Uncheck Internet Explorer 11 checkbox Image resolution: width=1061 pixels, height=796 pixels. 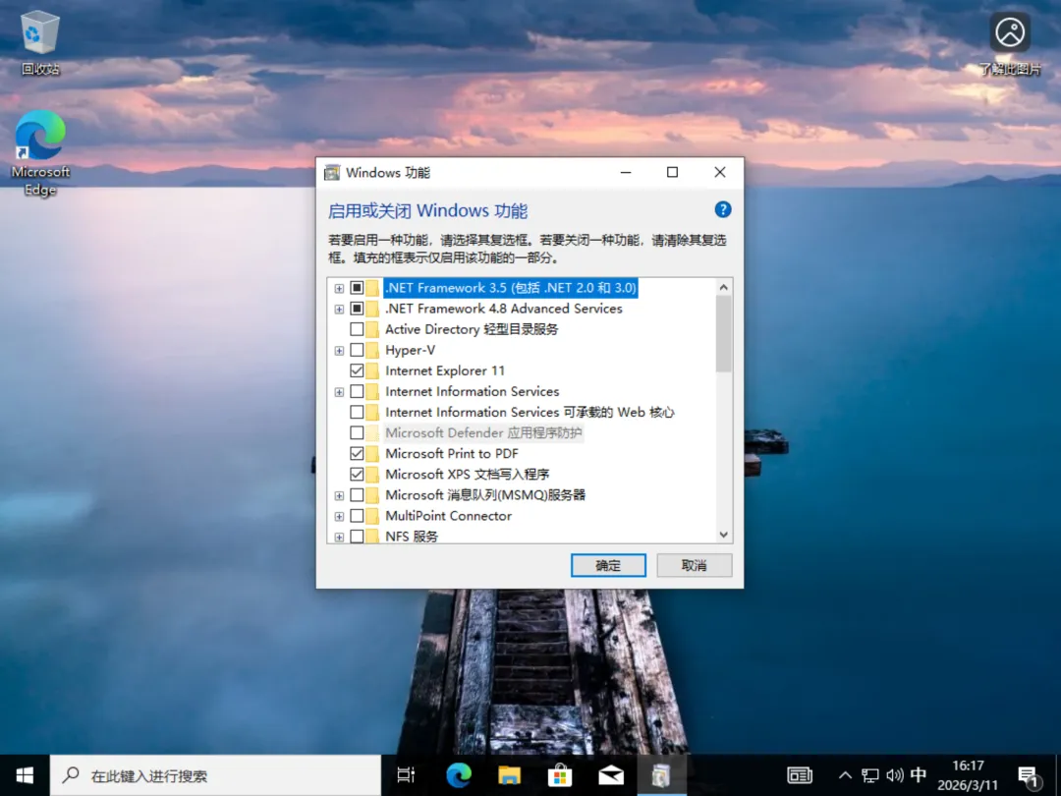(357, 370)
